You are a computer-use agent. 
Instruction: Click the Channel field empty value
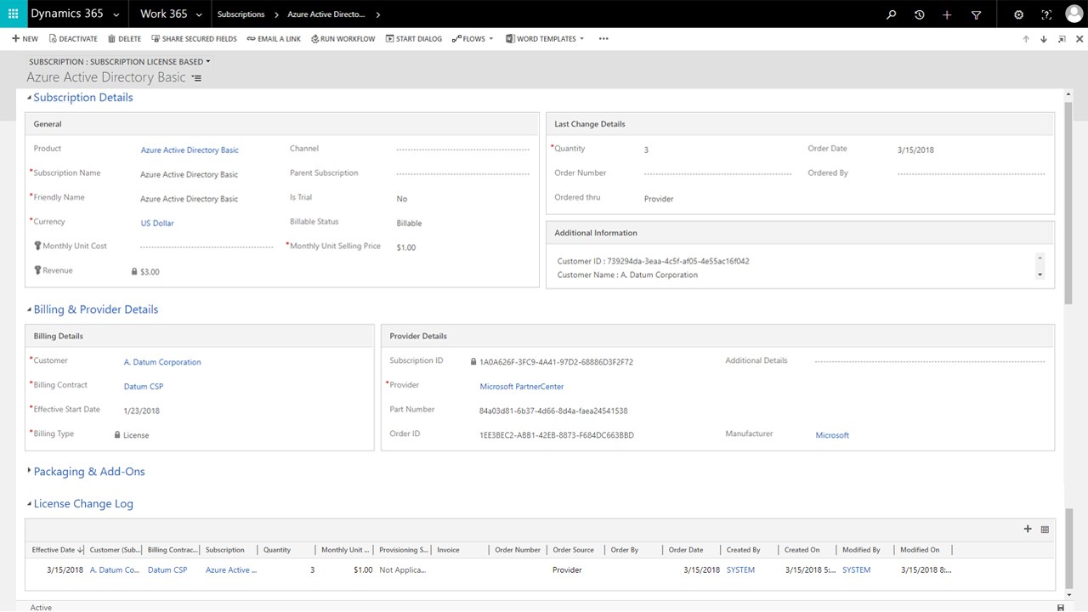pyautogui.click(x=464, y=150)
